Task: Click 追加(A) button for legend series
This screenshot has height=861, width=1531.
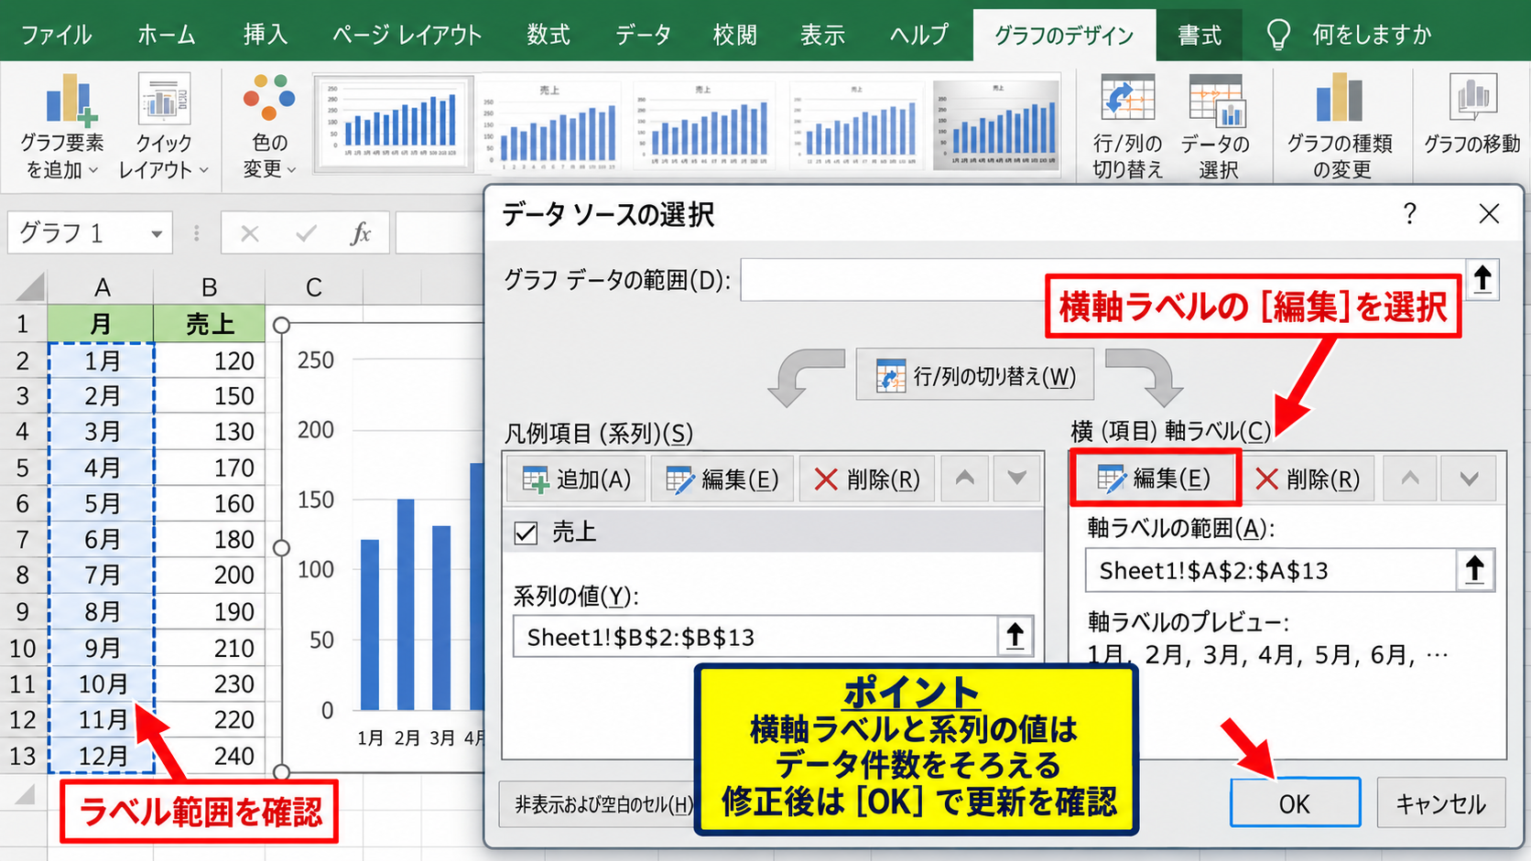Action: (576, 479)
